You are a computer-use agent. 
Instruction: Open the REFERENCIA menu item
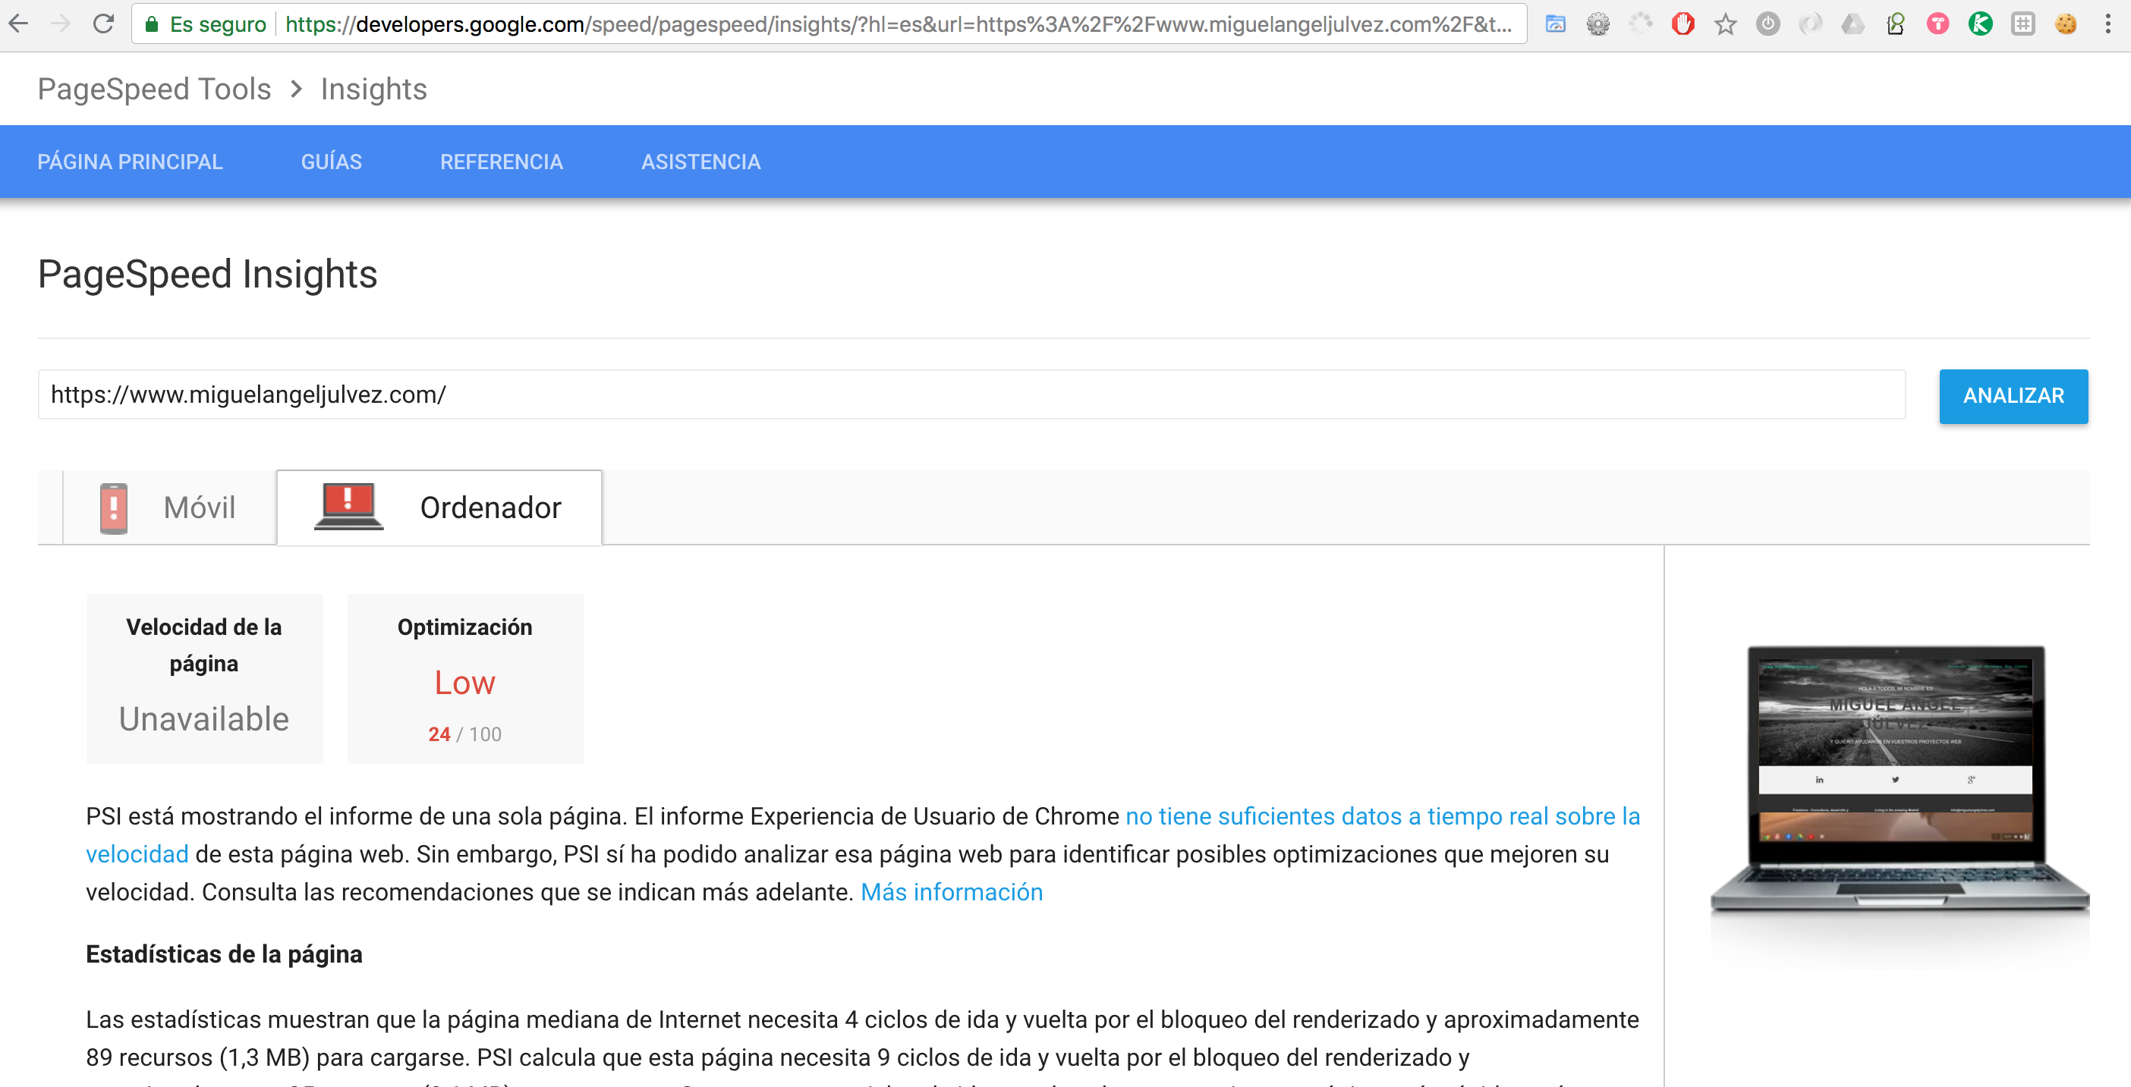[x=502, y=161]
